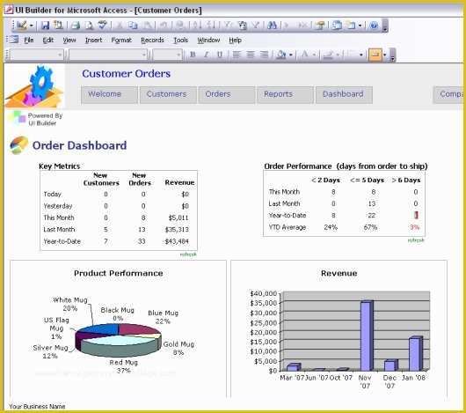The width and height of the screenshot is (466, 413).
Task: Open the View icon dropdown arrow
Action: pos(31,26)
